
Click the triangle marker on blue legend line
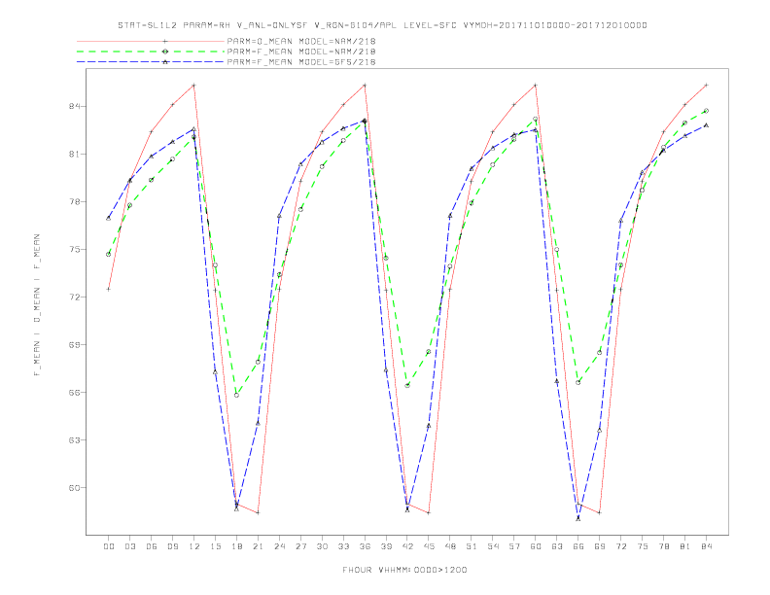[165, 62]
